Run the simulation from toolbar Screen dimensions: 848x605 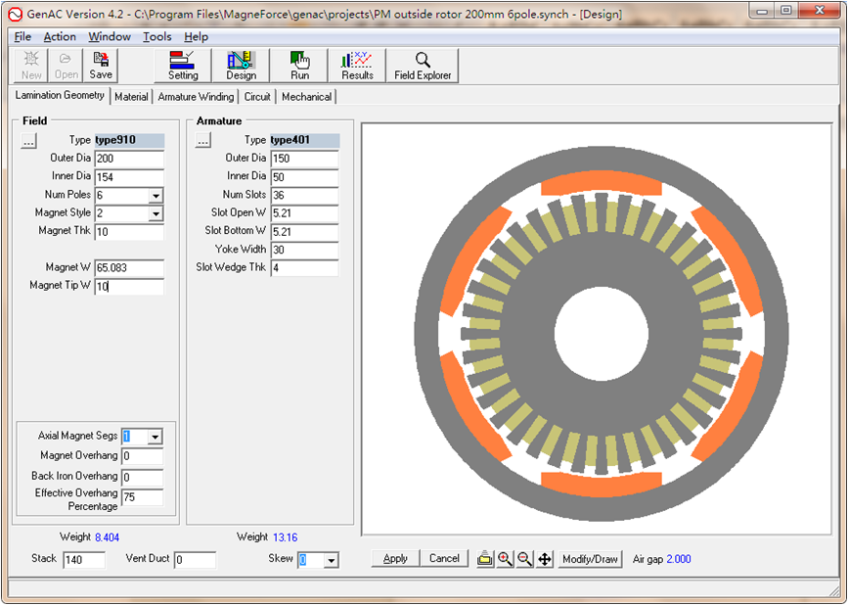pyautogui.click(x=300, y=66)
